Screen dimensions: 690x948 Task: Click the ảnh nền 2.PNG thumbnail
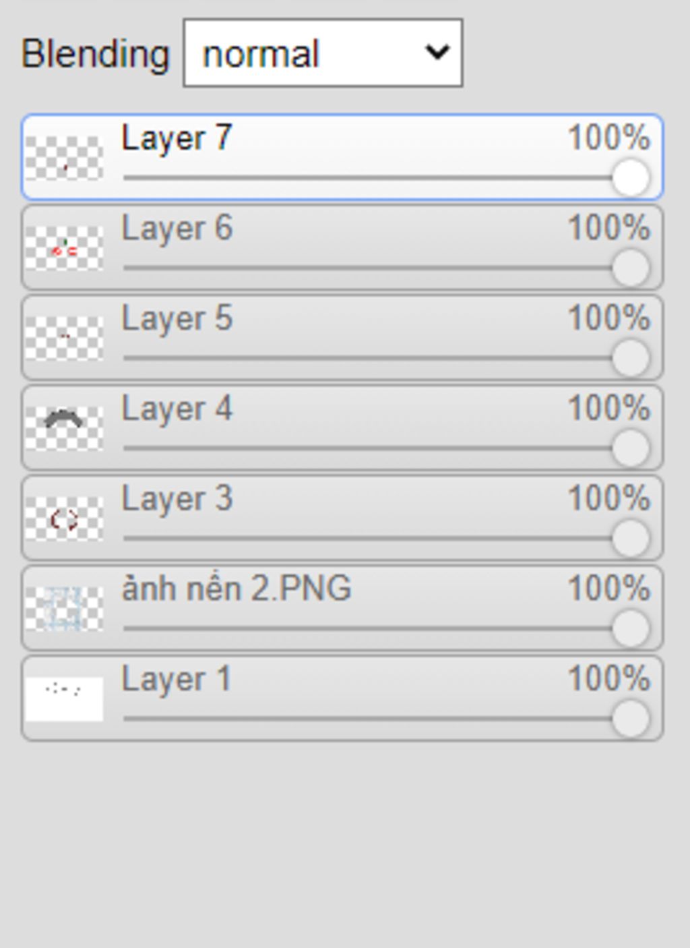[x=64, y=610]
